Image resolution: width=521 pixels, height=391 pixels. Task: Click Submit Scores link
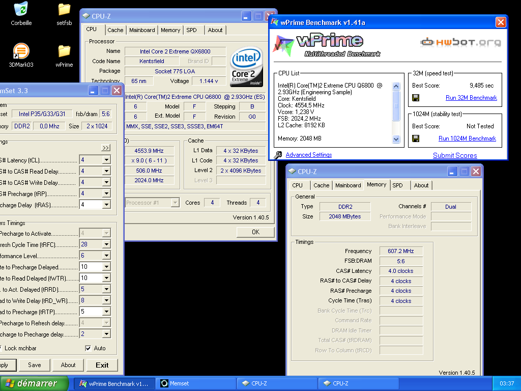[x=455, y=155]
